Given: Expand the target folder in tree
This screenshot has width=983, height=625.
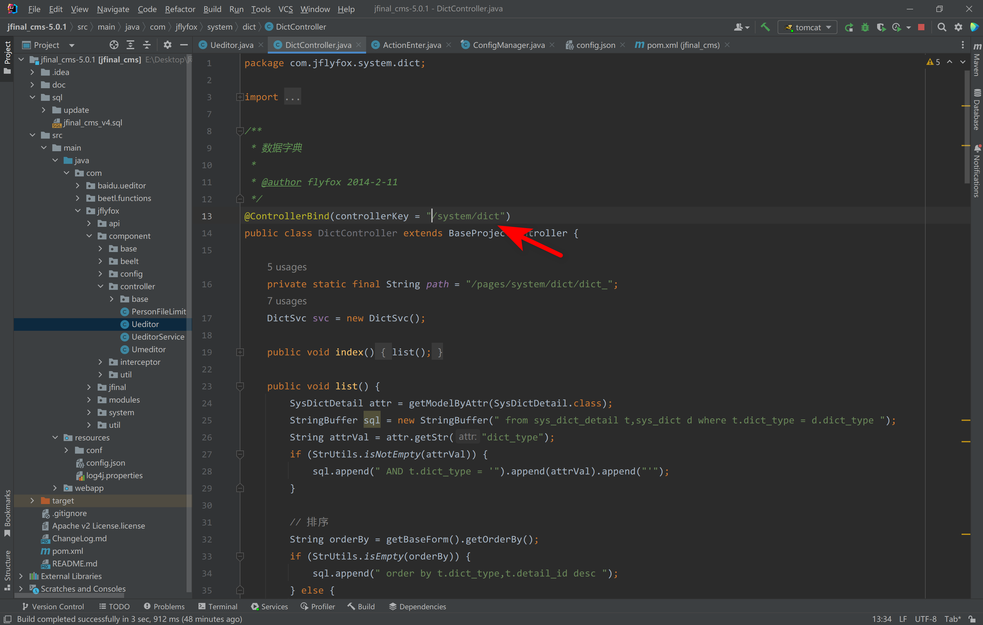Looking at the screenshot, I should point(32,500).
